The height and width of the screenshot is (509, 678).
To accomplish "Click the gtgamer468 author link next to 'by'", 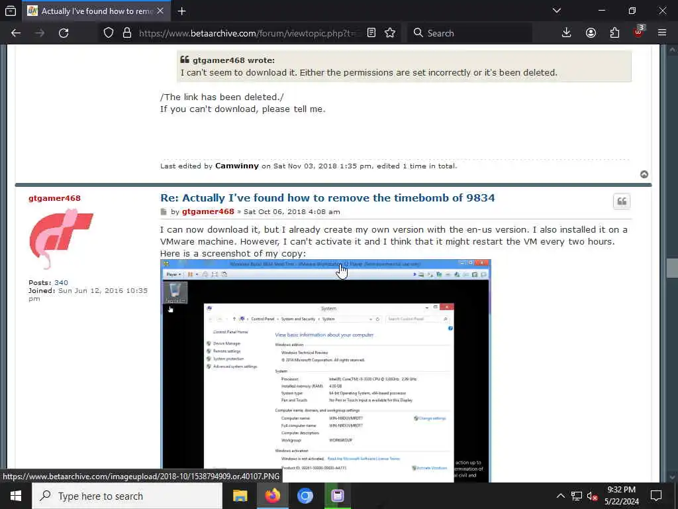I will 208,211.
